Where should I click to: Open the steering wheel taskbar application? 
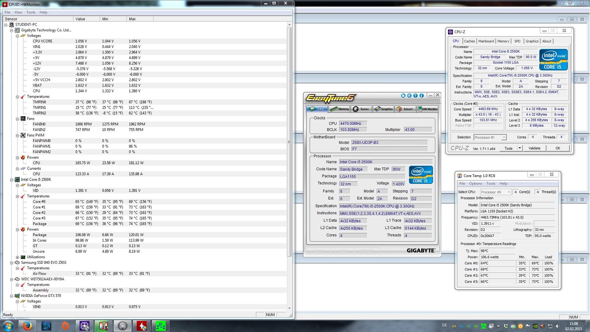(122, 326)
